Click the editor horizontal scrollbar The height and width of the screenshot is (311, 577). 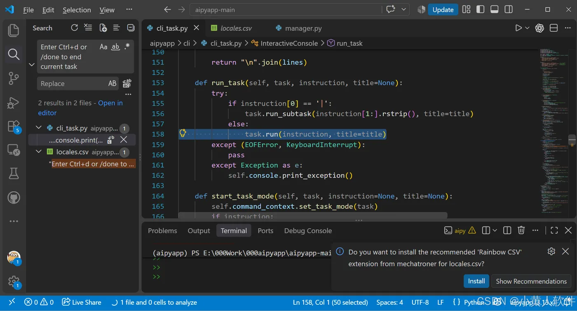[313, 215]
